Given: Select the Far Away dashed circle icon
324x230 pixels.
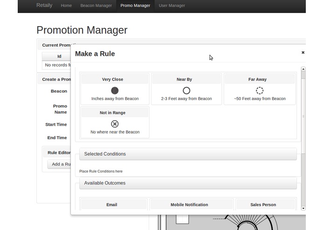Looking at the screenshot, I should pos(260,90).
